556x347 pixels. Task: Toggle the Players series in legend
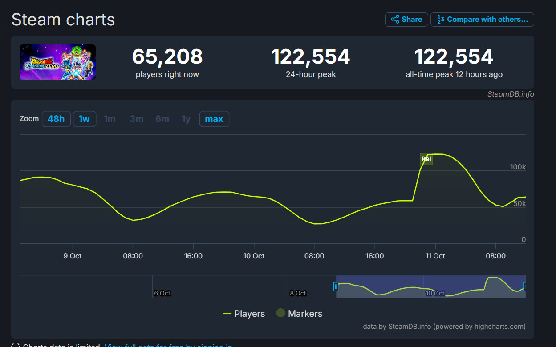pyautogui.click(x=244, y=314)
